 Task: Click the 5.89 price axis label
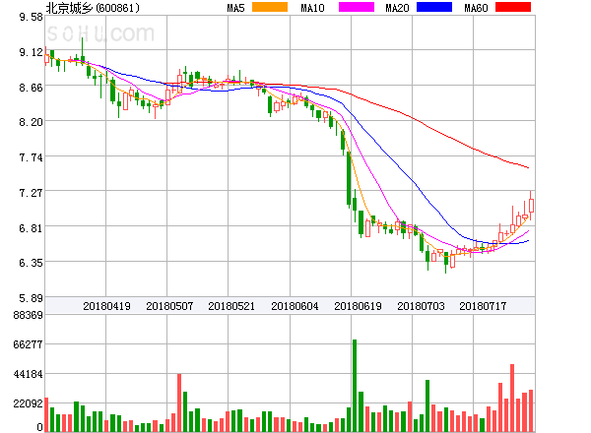[x=32, y=298]
